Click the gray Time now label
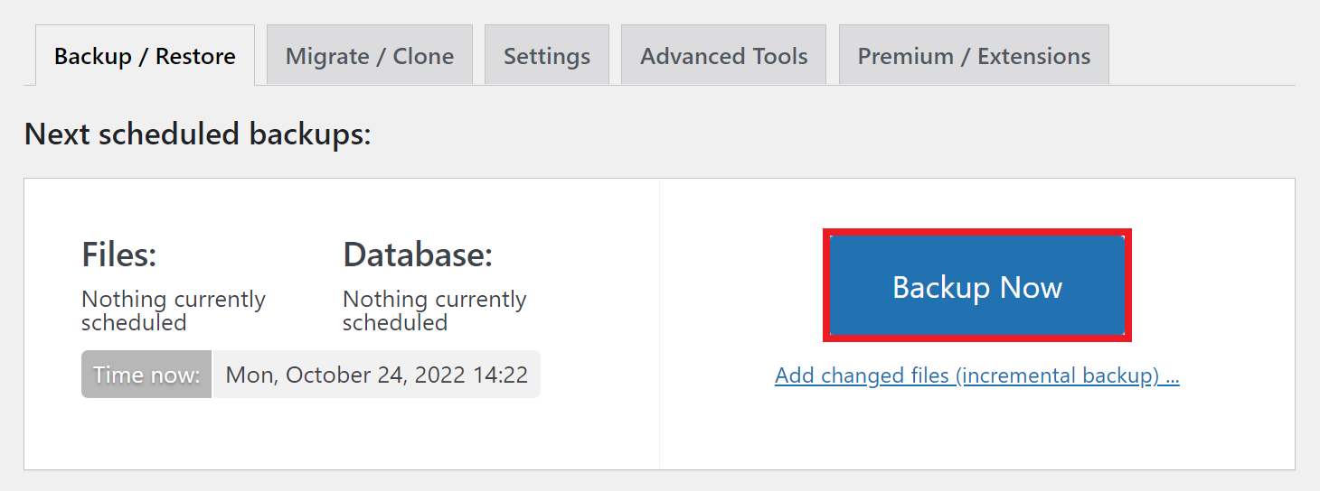Image resolution: width=1320 pixels, height=491 pixels. pyautogui.click(x=146, y=375)
